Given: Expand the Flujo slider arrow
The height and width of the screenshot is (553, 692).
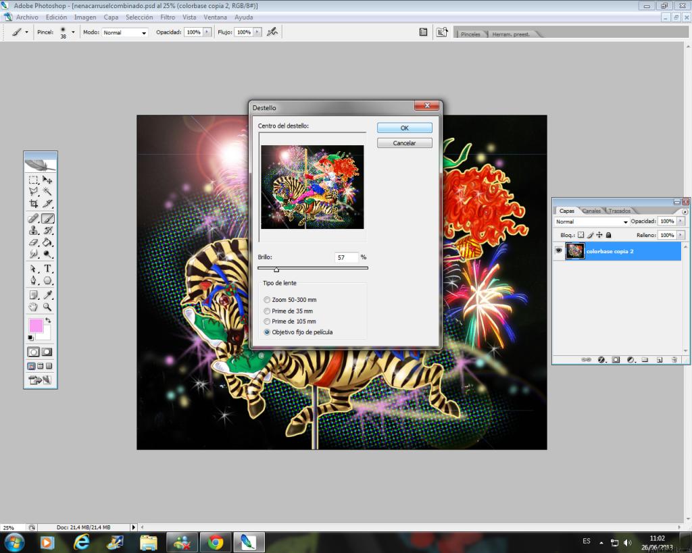Looking at the screenshot, I should coord(257,32).
